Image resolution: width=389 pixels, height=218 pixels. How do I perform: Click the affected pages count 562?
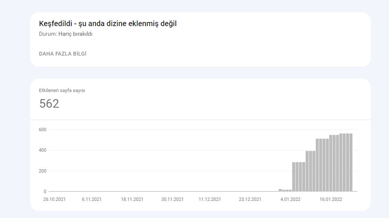pos(49,104)
